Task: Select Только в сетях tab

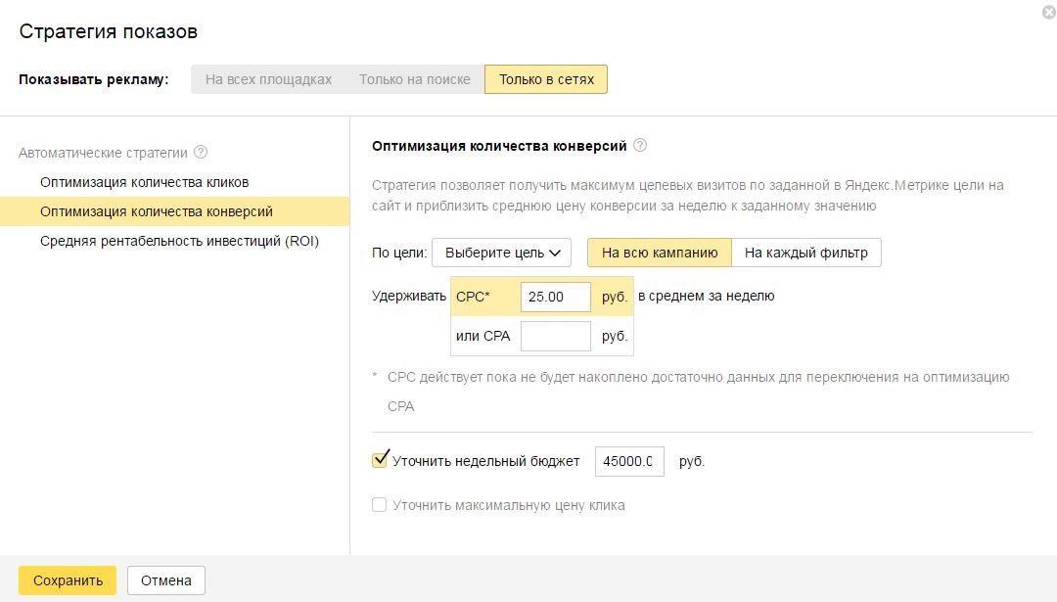Action: [x=546, y=79]
